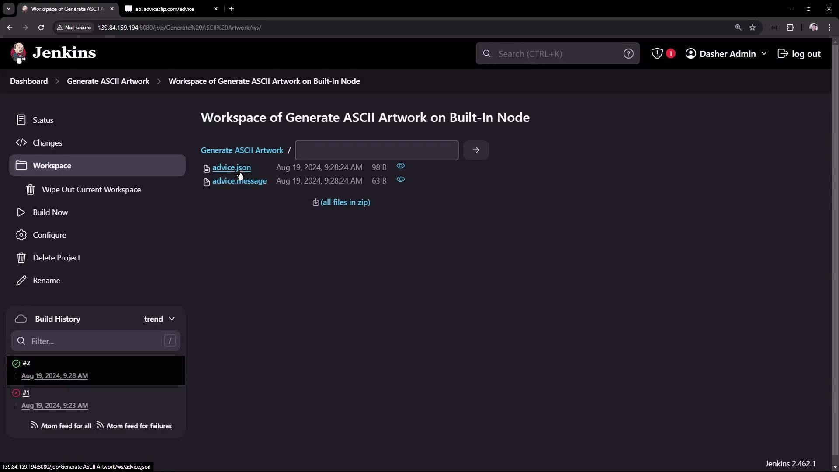Expand the Dasher Admin user dropdown
Viewport: 839px width, 472px height.
coord(764,54)
